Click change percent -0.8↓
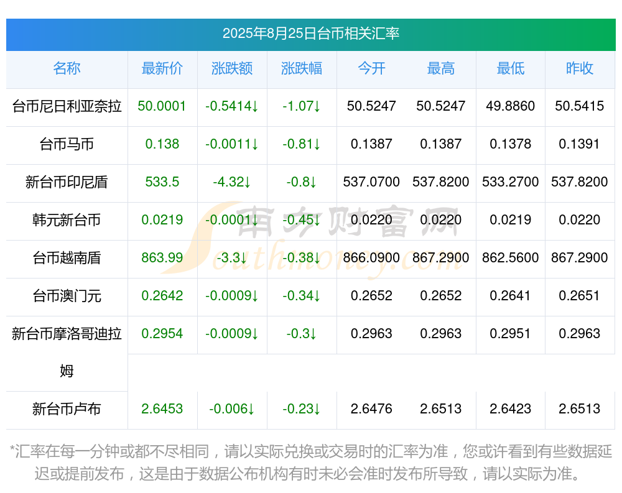The width and height of the screenshot is (622, 493). coord(302,182)
